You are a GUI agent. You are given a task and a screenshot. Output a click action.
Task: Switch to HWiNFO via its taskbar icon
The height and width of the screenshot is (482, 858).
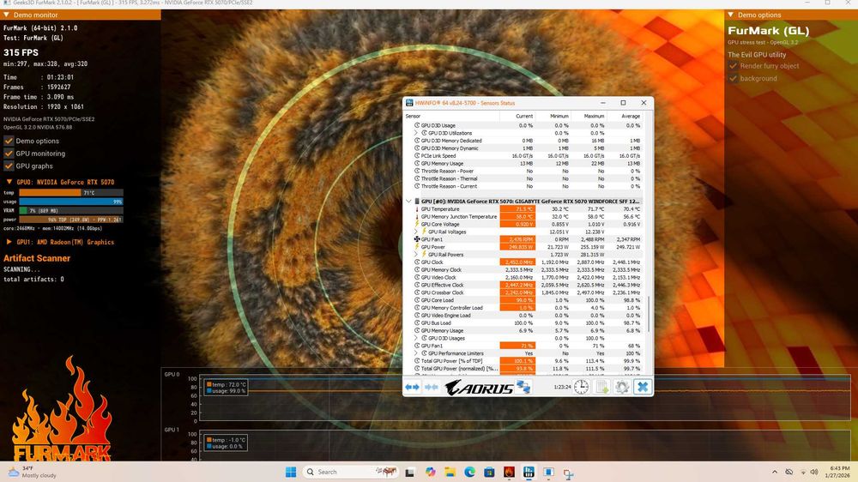pos(529,472)
